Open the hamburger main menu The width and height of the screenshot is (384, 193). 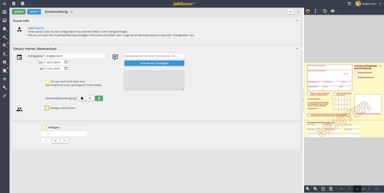point(4,4)
